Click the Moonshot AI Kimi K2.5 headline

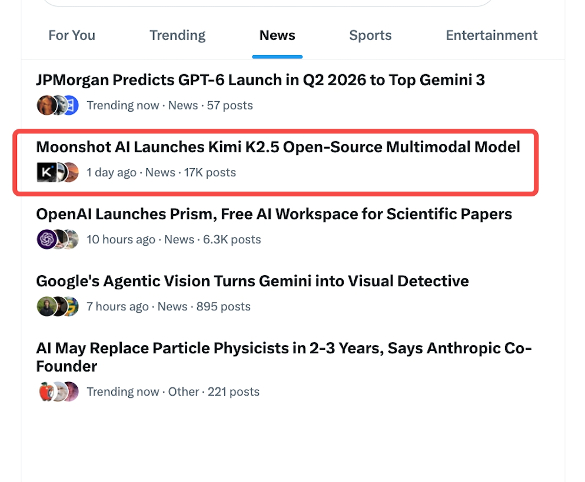[278, 146]
